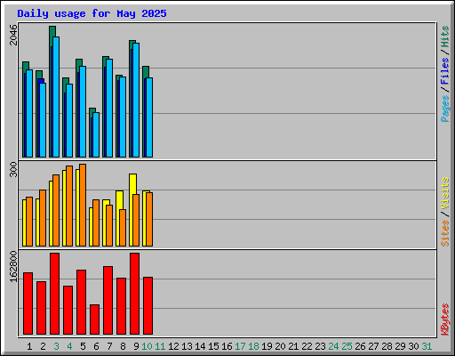Select day 22 on the x-axis
455x356 pixels.
click(x=307, y=346)
